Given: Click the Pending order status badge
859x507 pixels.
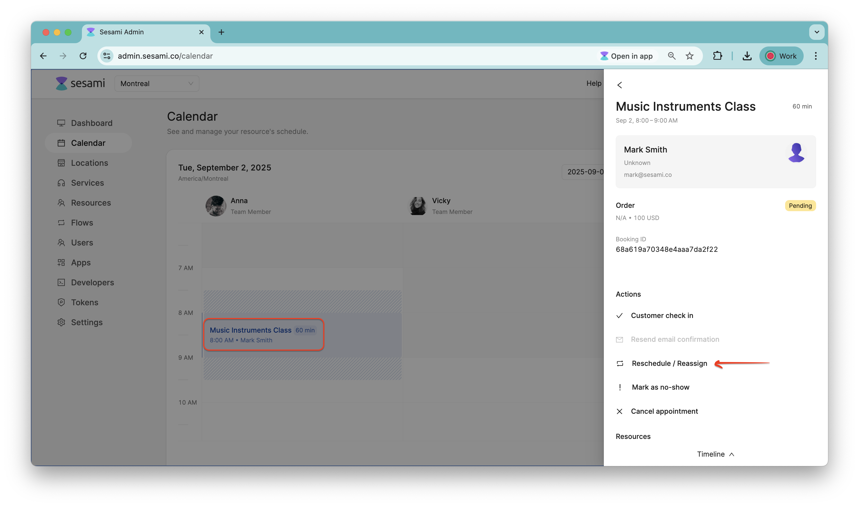Looking at the screenshot, I should [x=800, y=206].
